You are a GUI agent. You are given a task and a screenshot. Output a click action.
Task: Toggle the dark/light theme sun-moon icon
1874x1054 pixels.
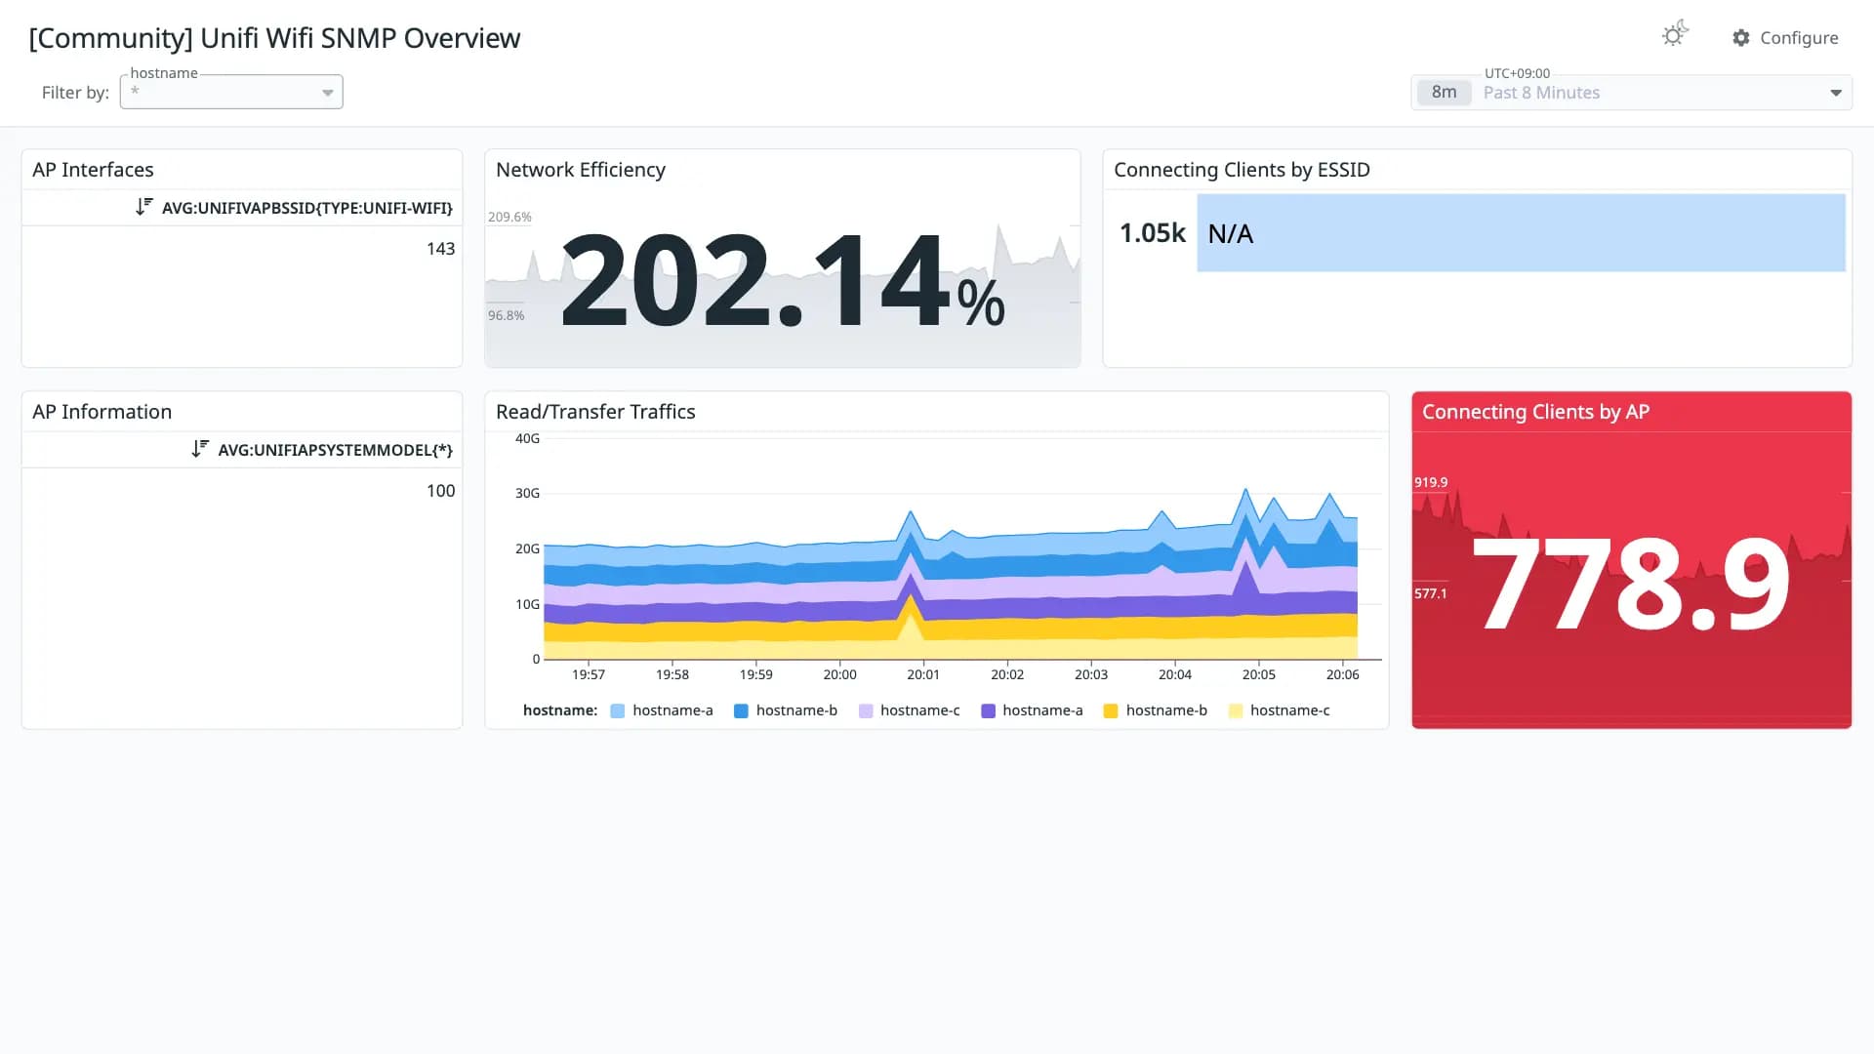1675,35
